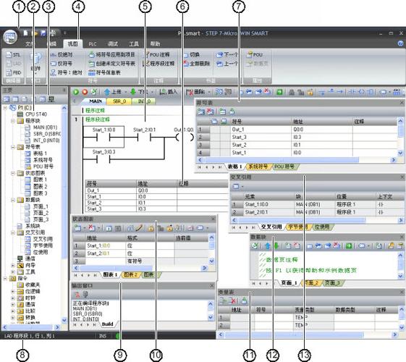
Task: Expand the 向导 tree node
Action: (x=13, y=265)
